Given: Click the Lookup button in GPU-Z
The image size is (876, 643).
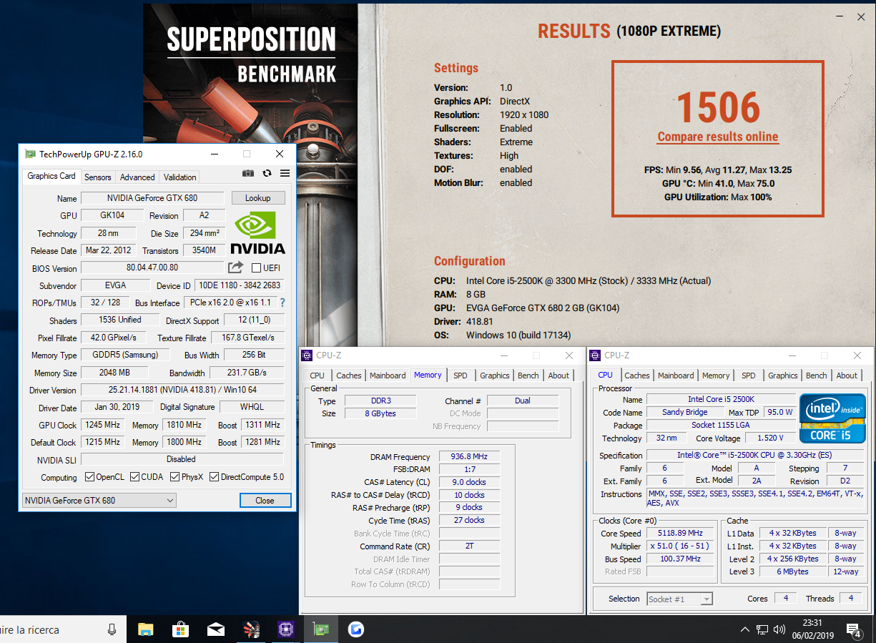Looking at the screenshot, I should (258, 198).
